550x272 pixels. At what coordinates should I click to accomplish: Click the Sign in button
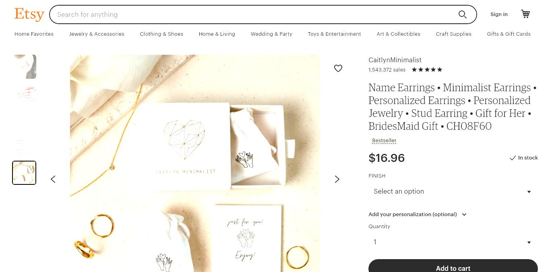pos(499,14)
